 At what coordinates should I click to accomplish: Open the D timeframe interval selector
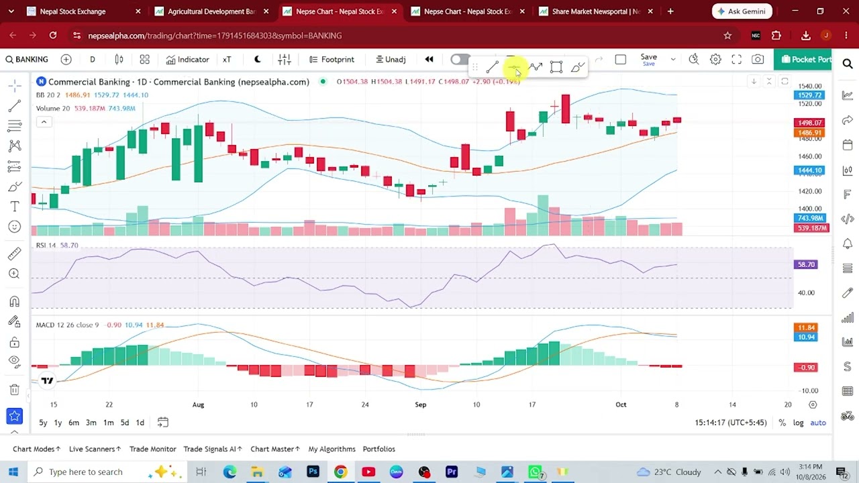(93, 60)
